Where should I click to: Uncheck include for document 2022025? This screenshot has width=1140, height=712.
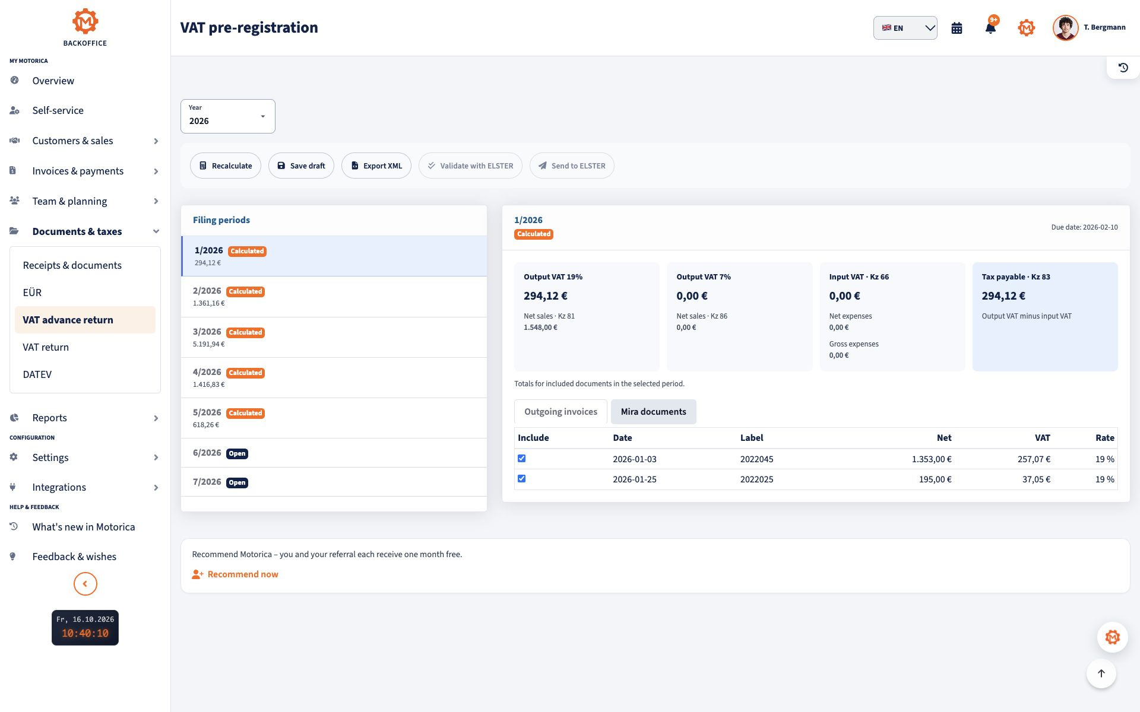(x=521, y=478)
